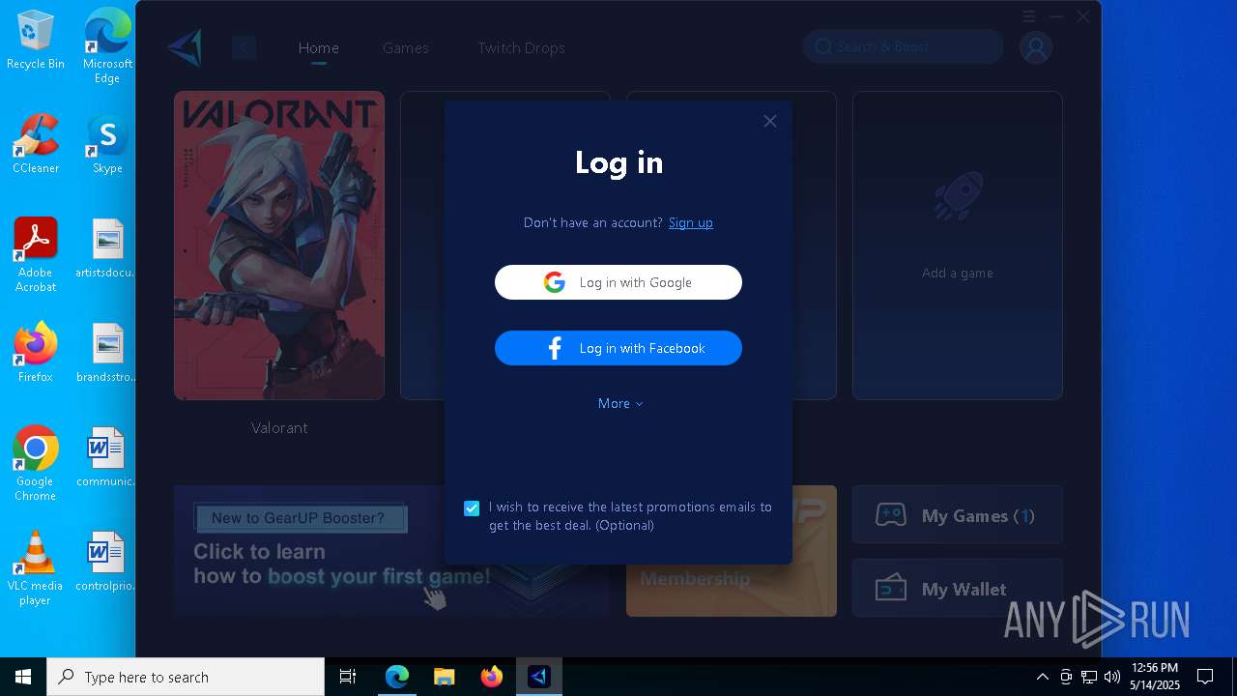Screen dimensions: 1237x696
Task: Select GearUP Booster taskbar icon
Action: tap(538, 677)
